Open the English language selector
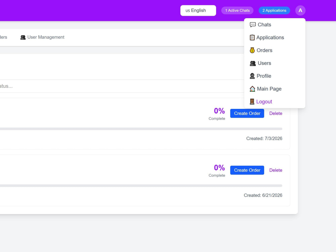This screenshot has height=252, width=336. point(198,10)
